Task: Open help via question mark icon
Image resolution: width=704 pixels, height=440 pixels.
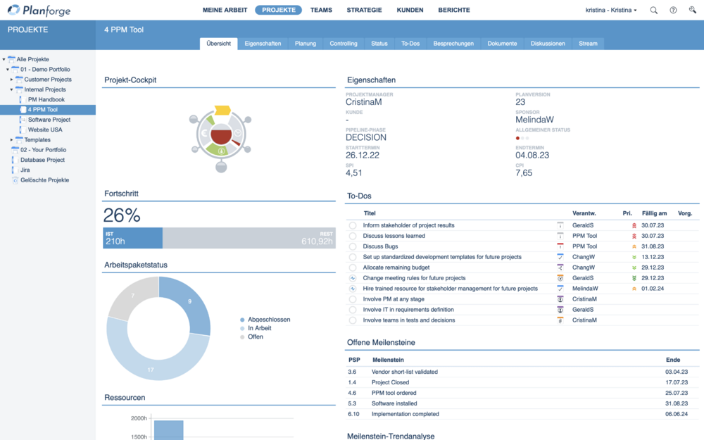Action: coord(674,11)
